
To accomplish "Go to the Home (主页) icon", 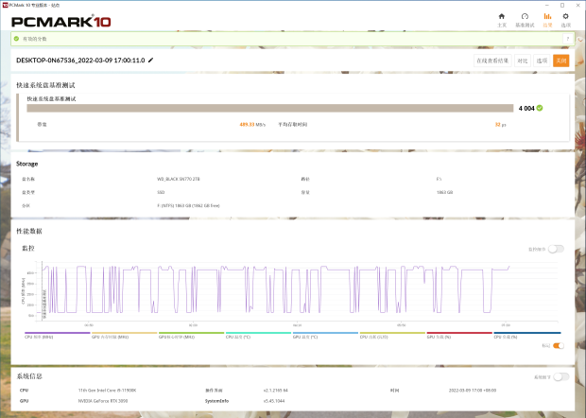I will point(502,16).
